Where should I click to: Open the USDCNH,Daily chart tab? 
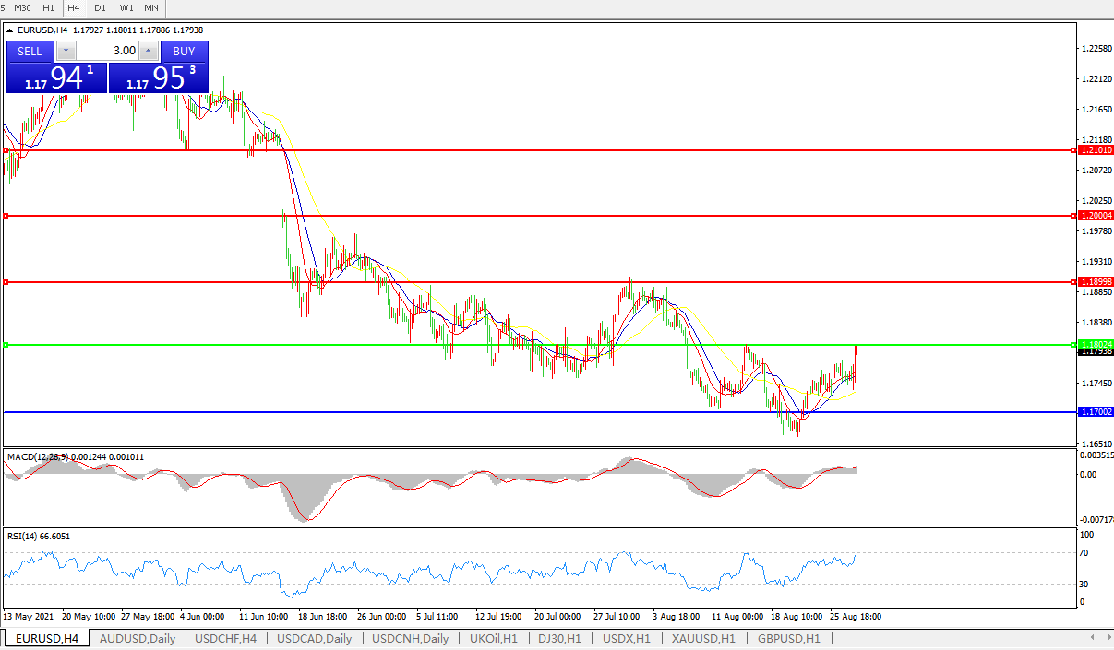point(410,639)
